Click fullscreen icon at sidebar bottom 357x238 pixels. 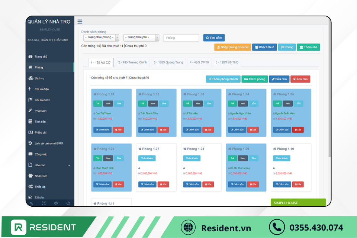tap(44, 203)
